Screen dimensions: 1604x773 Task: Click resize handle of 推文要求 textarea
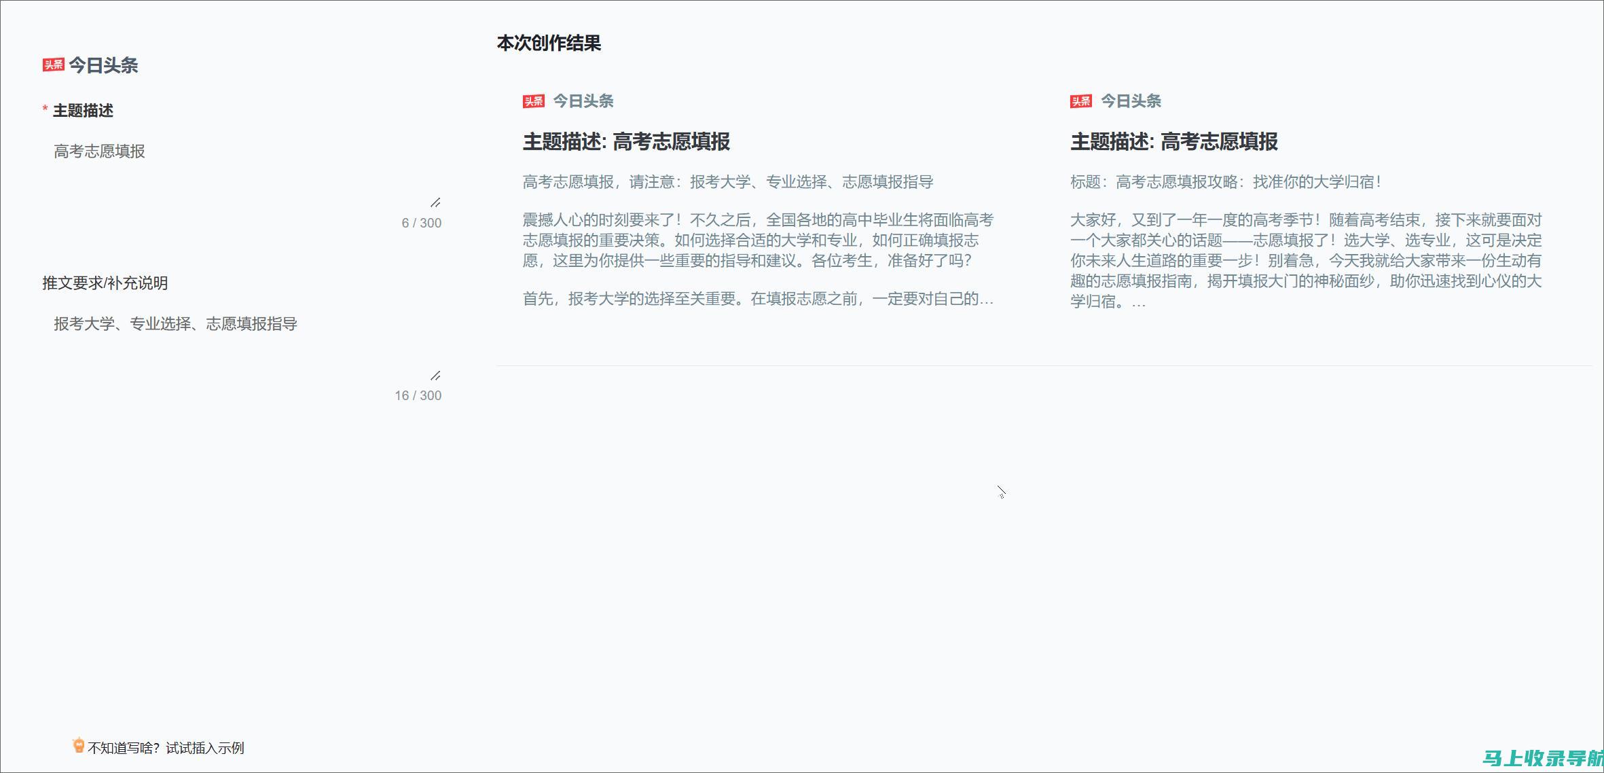(x=435, y=376)
